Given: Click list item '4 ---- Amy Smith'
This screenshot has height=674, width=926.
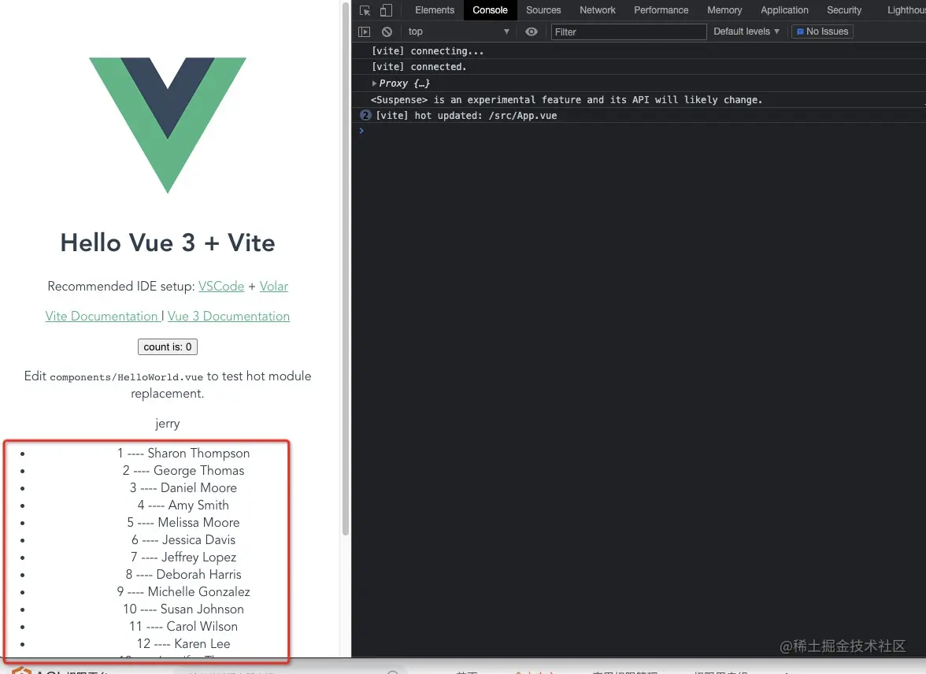Looking at the screenshot, I should pos(183,505).
